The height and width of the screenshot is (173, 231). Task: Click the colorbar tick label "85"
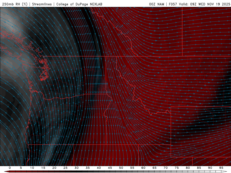(199, 168)
